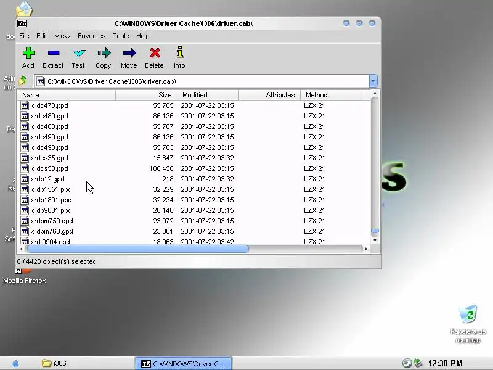The height and width of the screenshot is (370, 493).
Task: Open the Favorites menu
Action: 91,36
